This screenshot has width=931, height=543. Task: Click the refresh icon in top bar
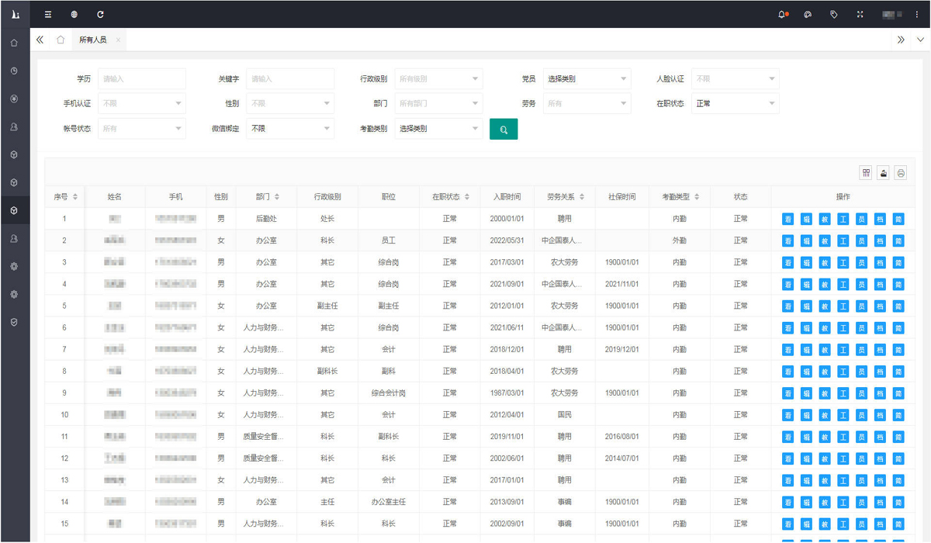click(100, 14)
